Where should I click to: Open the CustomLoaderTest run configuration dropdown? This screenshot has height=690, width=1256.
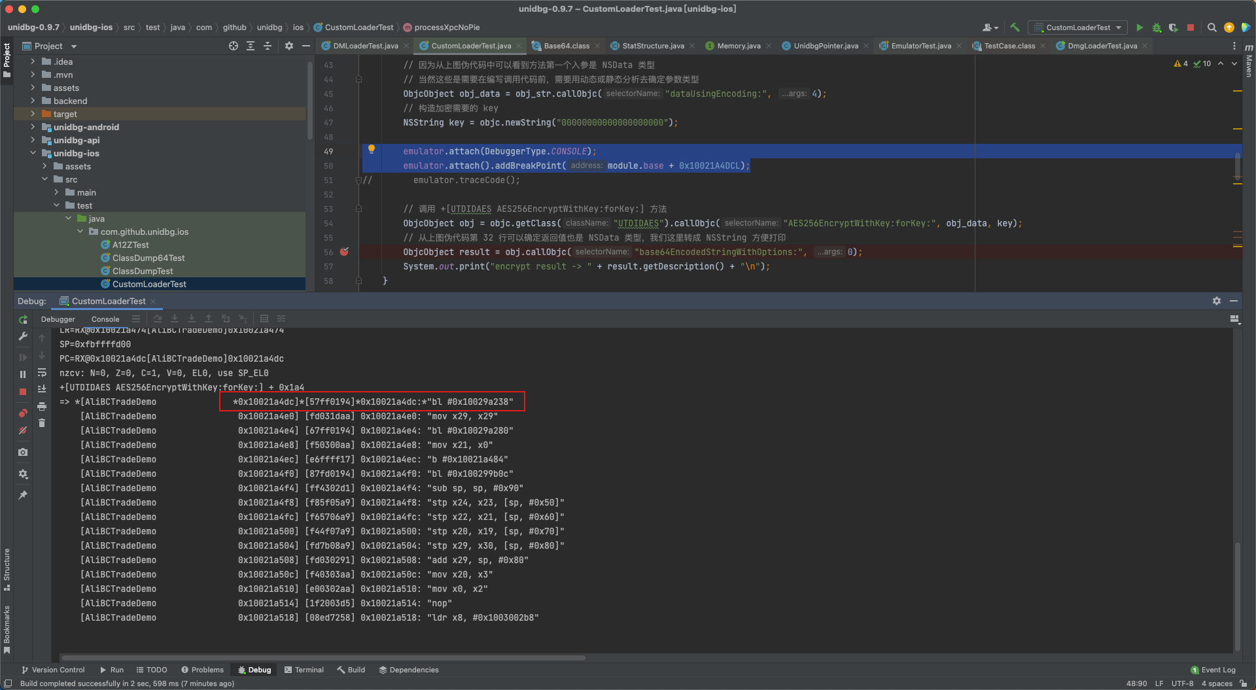1077,27
